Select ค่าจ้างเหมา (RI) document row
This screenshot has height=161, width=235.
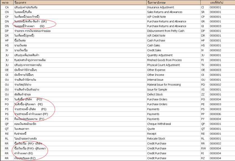click(x=24, y=153)
